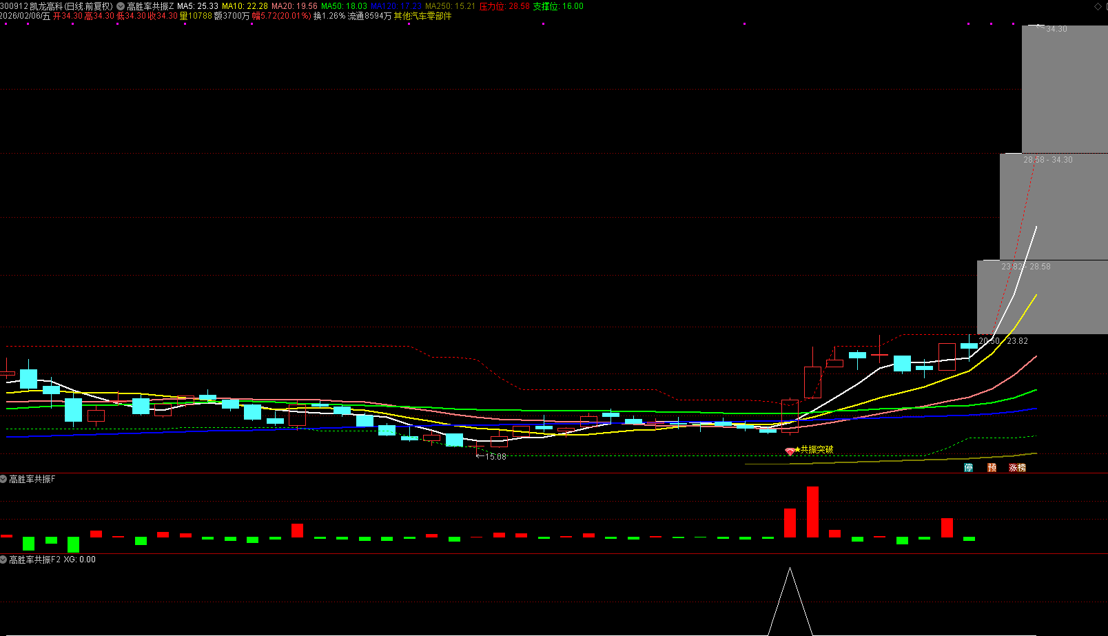Viewport: 1108px width, 636px height.
Task: Expand the 高胜率共振F2 indicator arrow
Action: coord(3,560)
